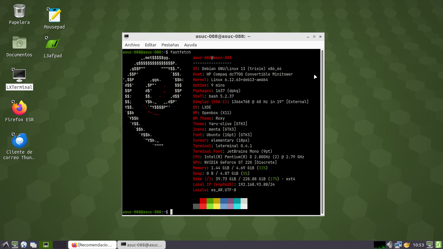Select the Mousepad desktop shortcut
The image size is (443, 249).
pyautogui.click(x=54, y=15)
